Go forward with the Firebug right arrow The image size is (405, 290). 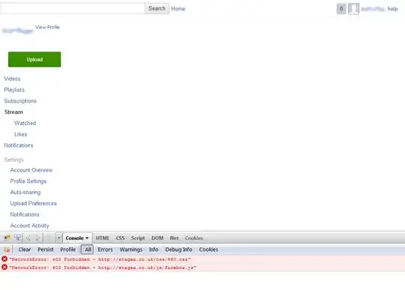(x=37, y=238)
